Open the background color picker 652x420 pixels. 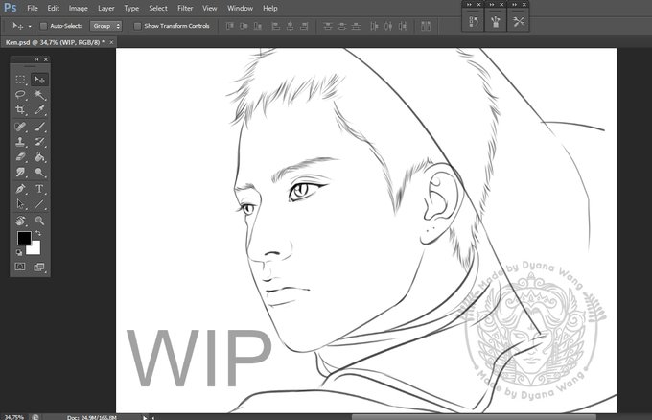pyautogui.click(x=35, y=248)
